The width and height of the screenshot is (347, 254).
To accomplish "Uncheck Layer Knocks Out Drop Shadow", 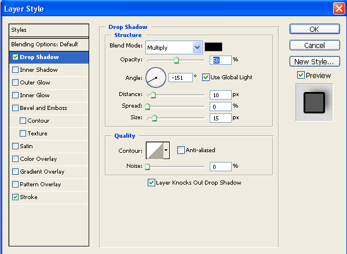I will tap(151, 183).
